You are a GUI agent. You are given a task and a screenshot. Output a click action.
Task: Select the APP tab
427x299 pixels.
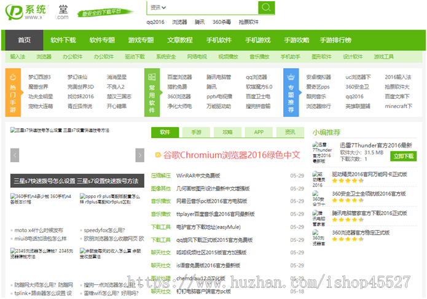[259, 132]
